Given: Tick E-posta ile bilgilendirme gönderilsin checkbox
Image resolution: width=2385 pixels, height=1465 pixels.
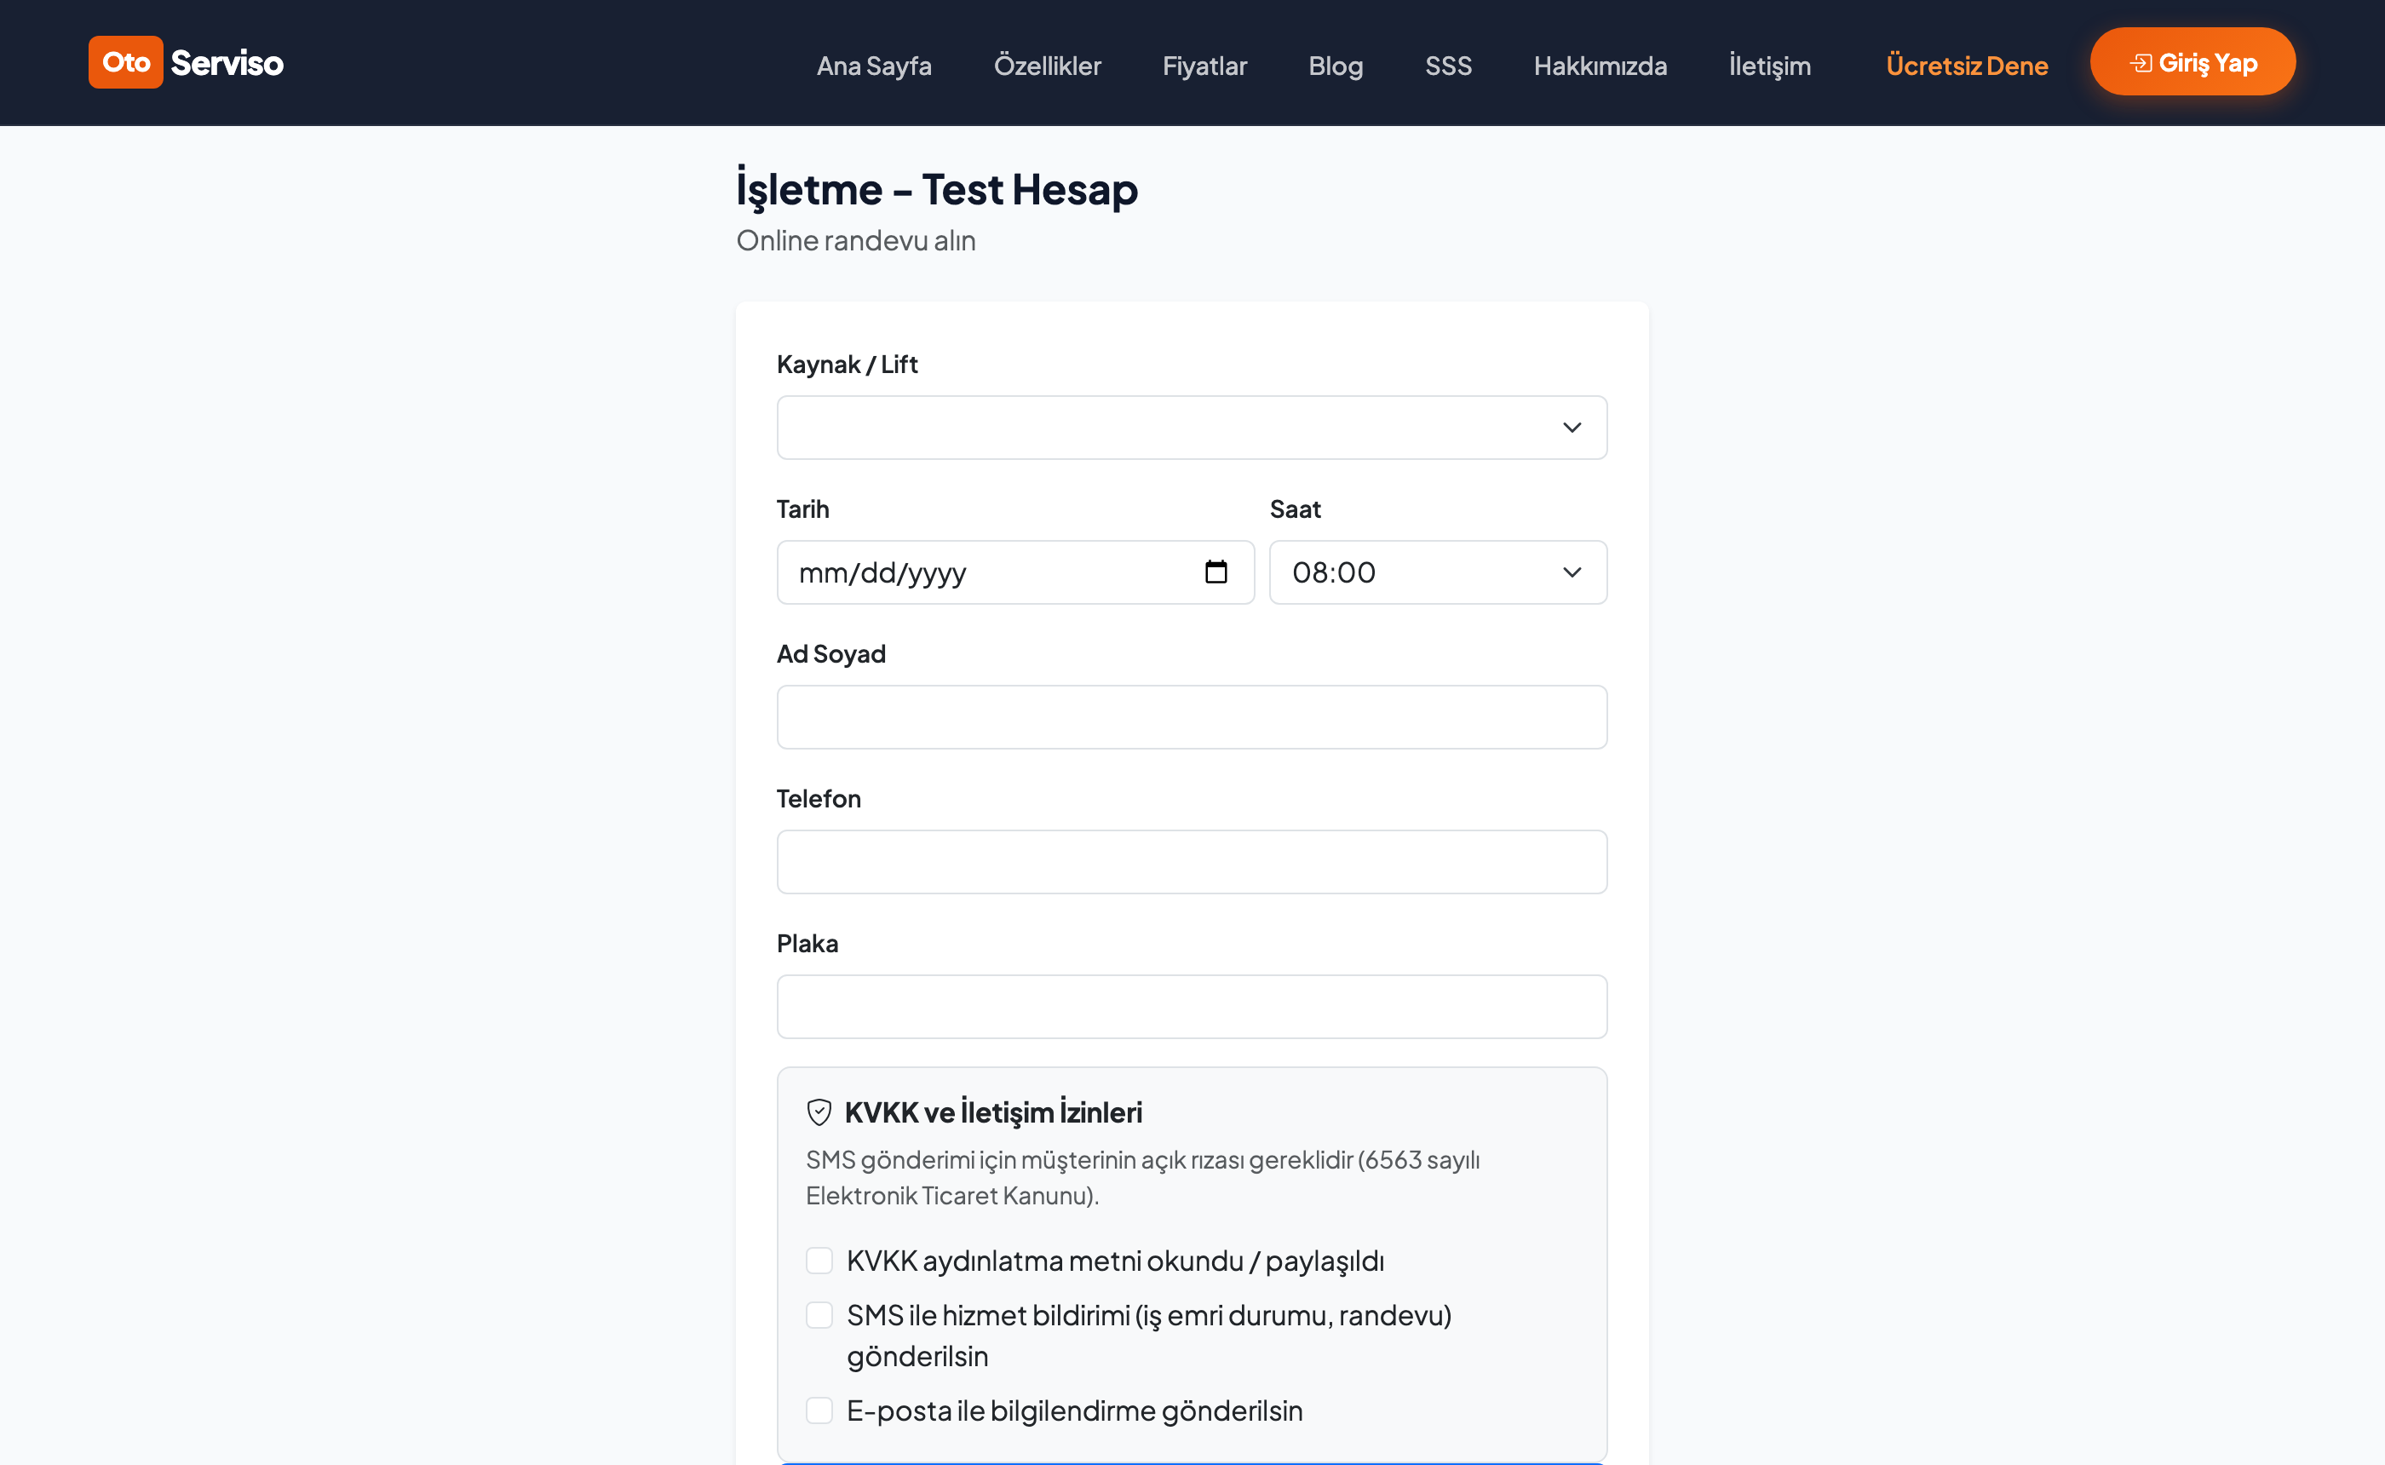Looking at the screenshot, I should tap(819, 1410).
